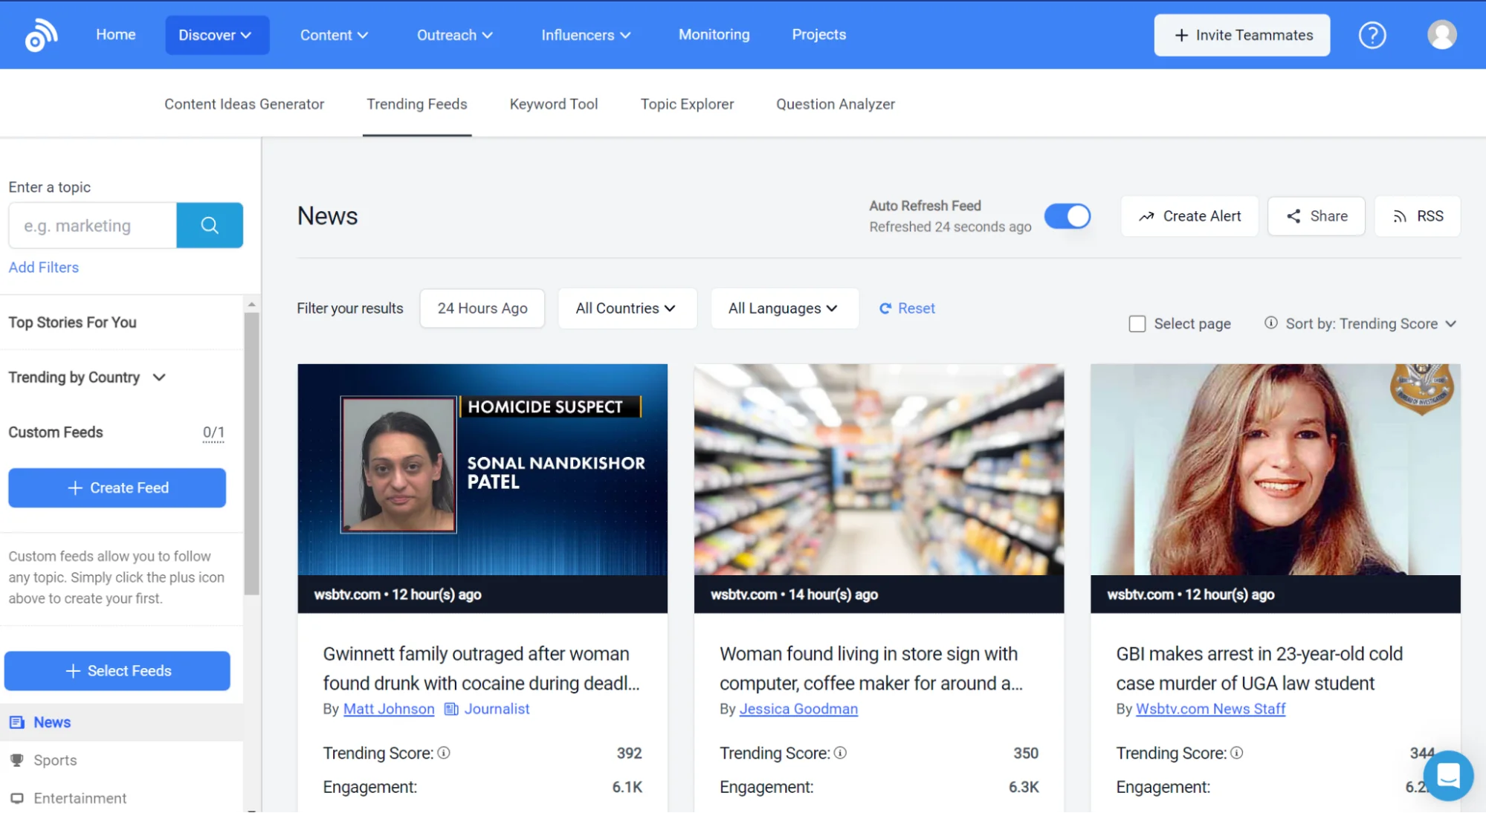Open the Monitoring nav item

coord(714,34)
